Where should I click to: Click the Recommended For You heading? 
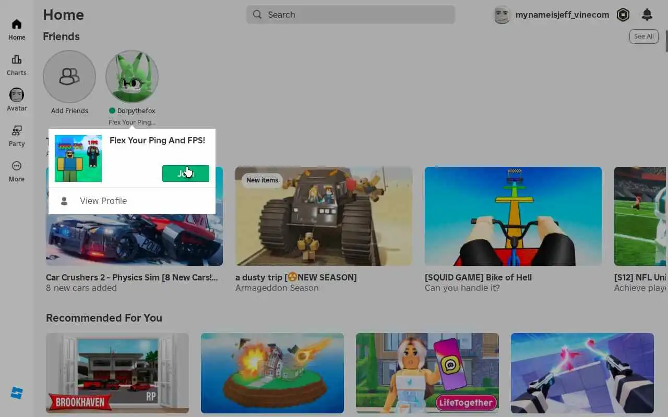pos(104,318)
